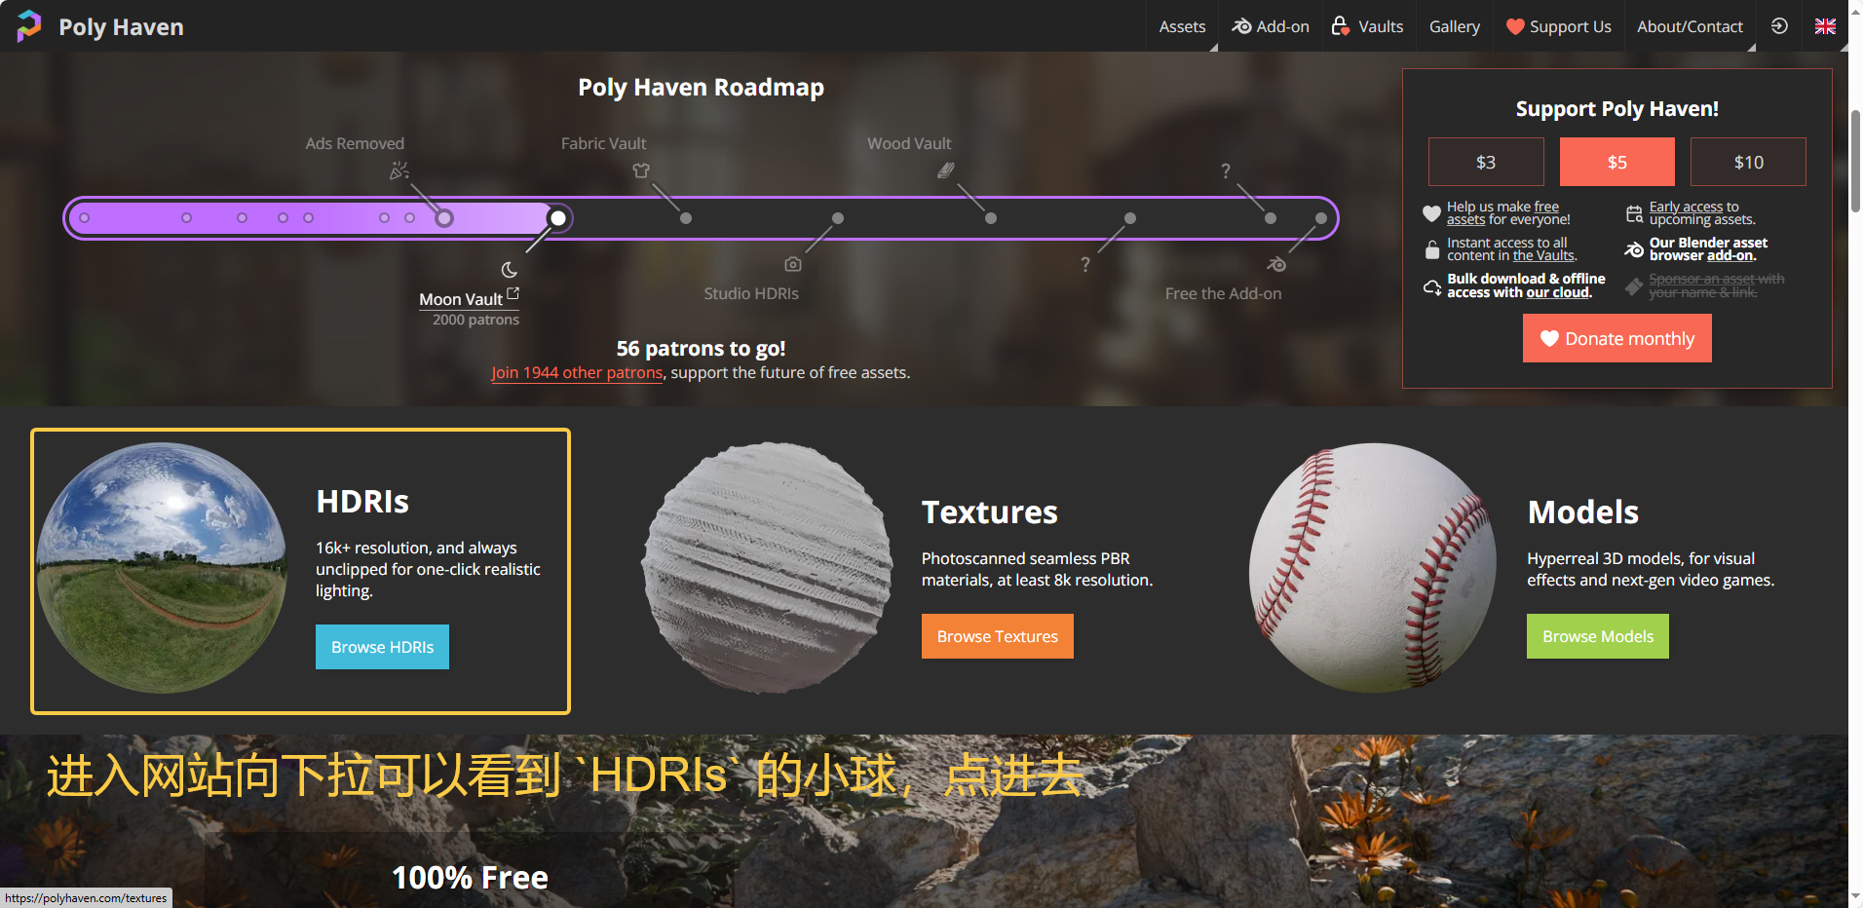Click the Blender icon beside Add-on menu
This screenshot has width=1863, height=908.
[1241, 26]
